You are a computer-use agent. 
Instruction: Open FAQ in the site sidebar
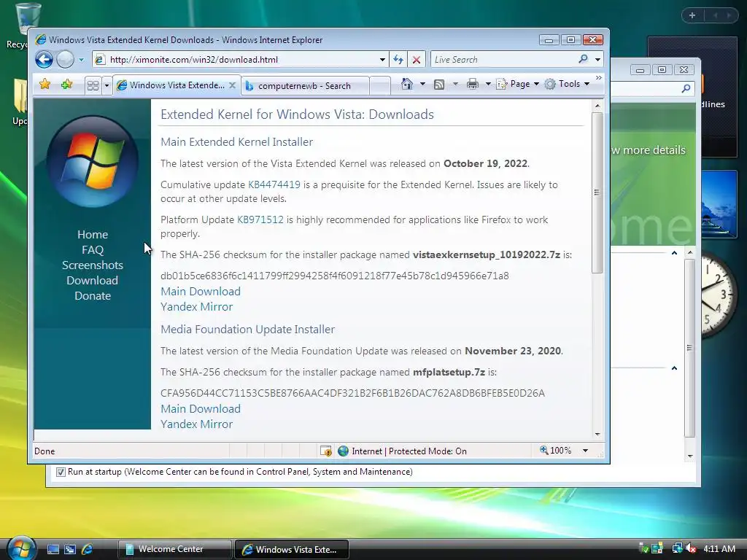coord(93,249)
